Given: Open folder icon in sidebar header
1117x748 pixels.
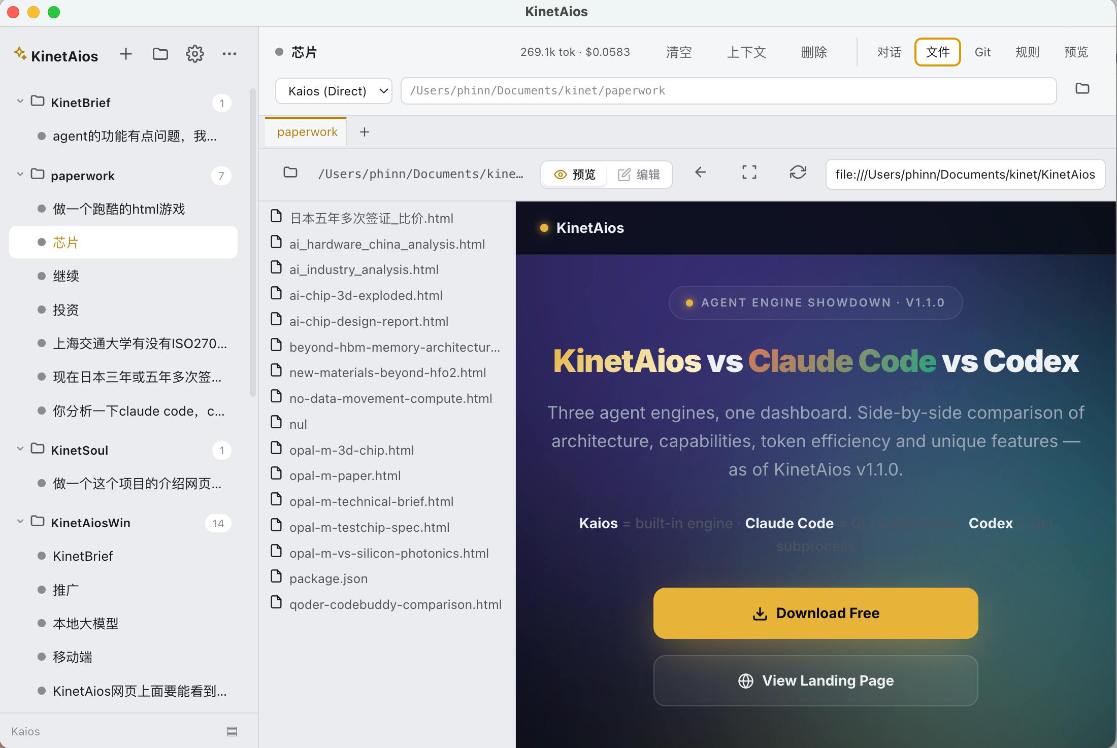Looking at the screenshot, I should click(160, 54).
